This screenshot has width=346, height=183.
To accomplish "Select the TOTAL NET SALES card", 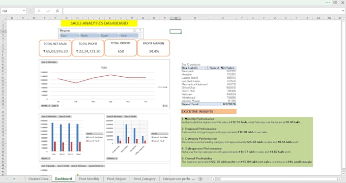I will pos(55,48).
